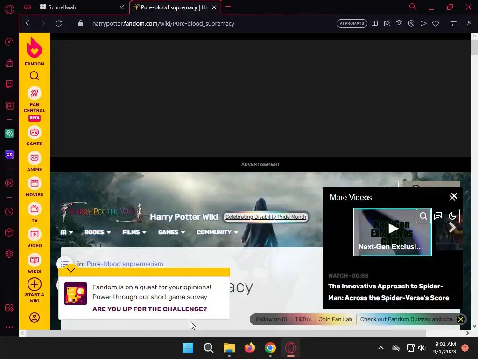The height and width of the screenshot is (359, 478).
Task: Open ChatGPT panel in Opera sidebar
Action: tap(9, 133)
